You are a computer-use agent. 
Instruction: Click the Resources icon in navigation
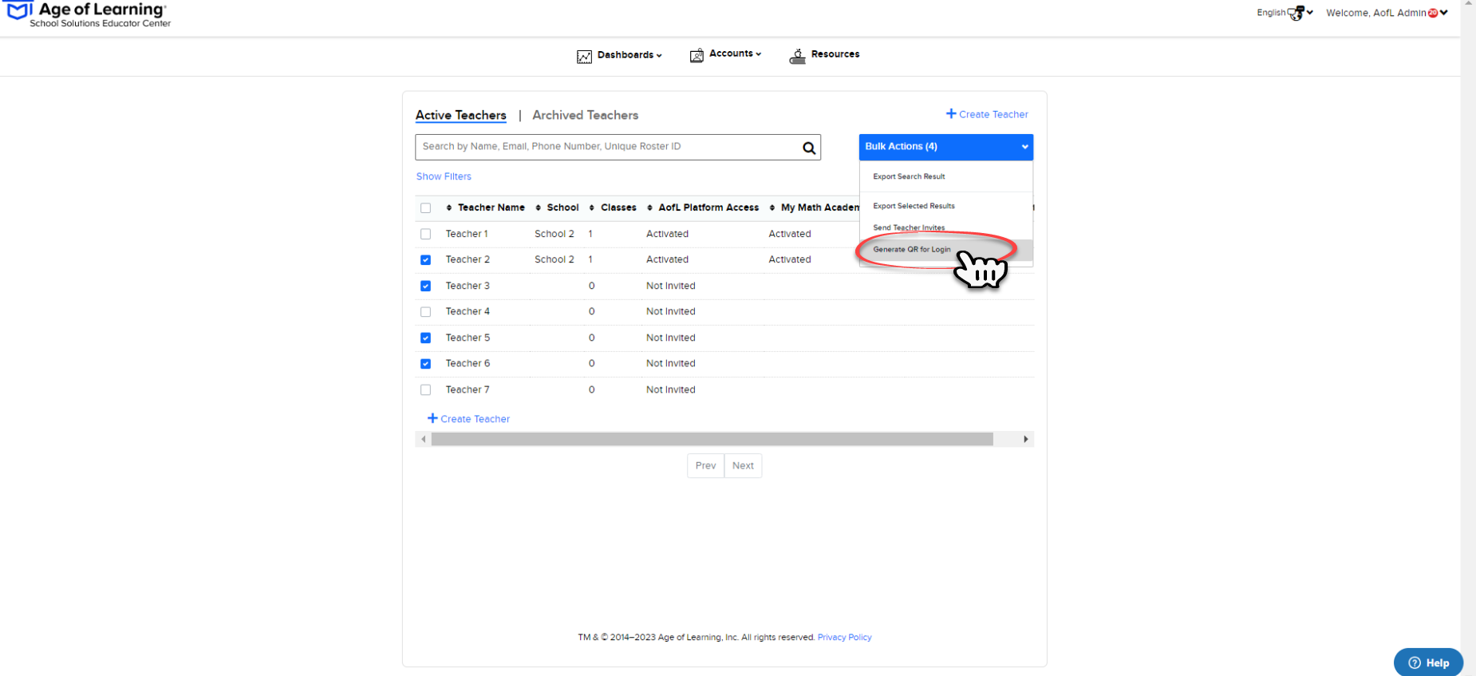tap(797, 55)
